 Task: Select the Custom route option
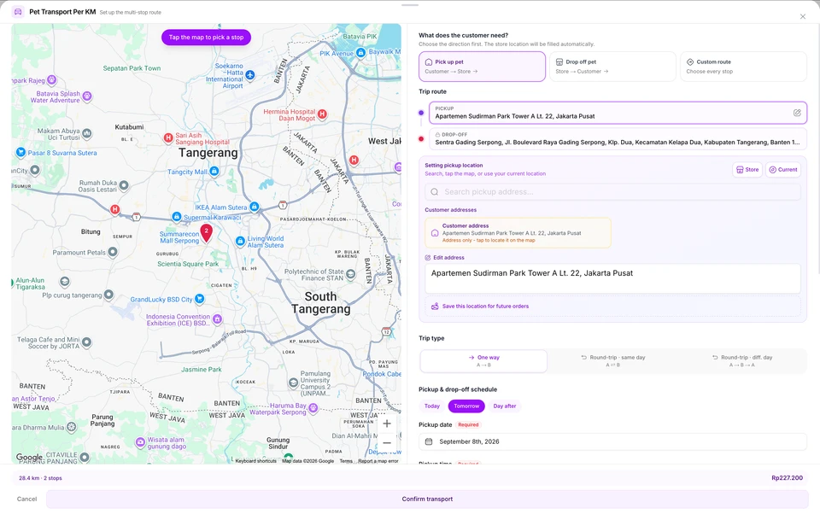pyautogui.click(x=743, y=67)
